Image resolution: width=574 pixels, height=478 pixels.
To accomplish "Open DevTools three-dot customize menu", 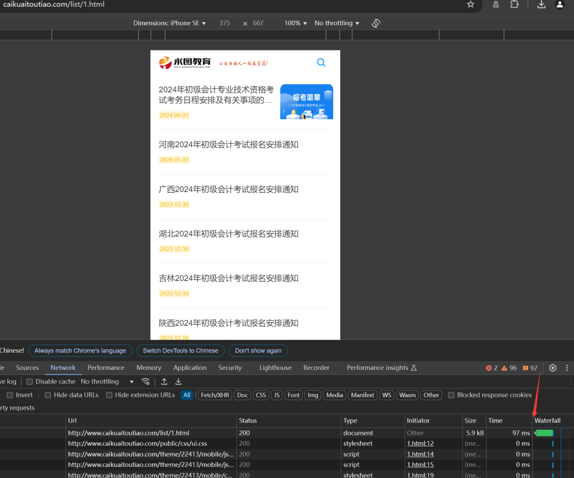I will 567,368.
